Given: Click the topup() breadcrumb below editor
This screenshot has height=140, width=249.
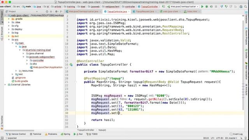Looking at the screenshot, I should (102, 130).
